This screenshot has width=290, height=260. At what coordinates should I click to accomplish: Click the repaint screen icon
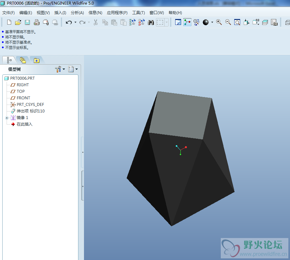point(178,22)
